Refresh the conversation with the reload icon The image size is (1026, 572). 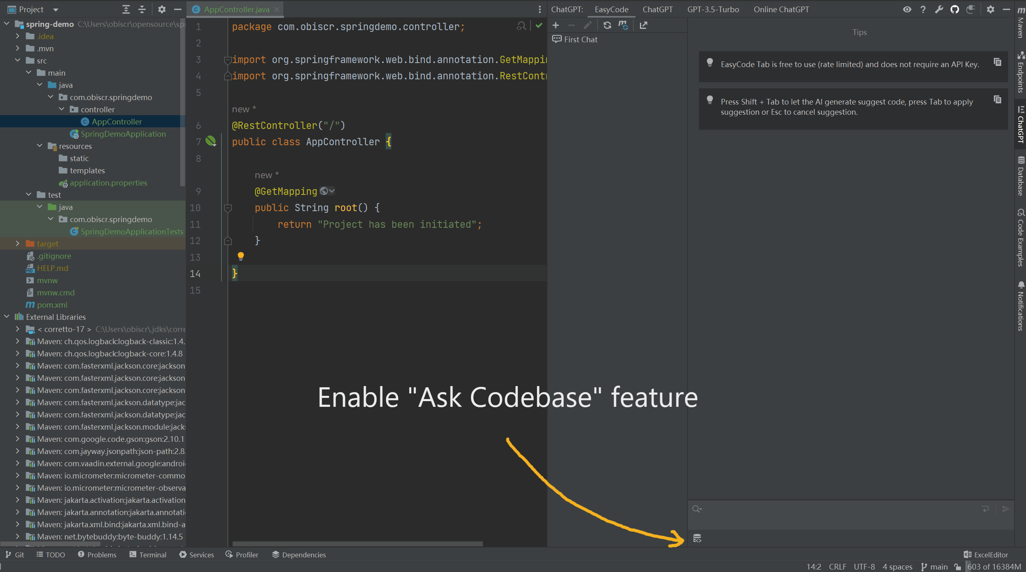coord(607,25)
